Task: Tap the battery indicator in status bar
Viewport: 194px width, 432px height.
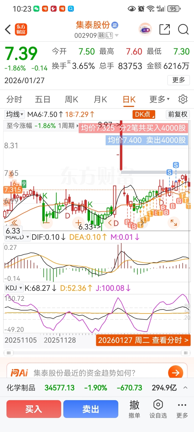Action: 174,9
